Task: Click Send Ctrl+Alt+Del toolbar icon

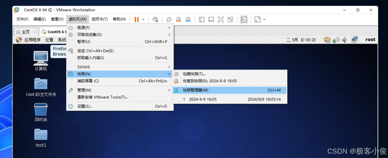Action: [155, 19]
